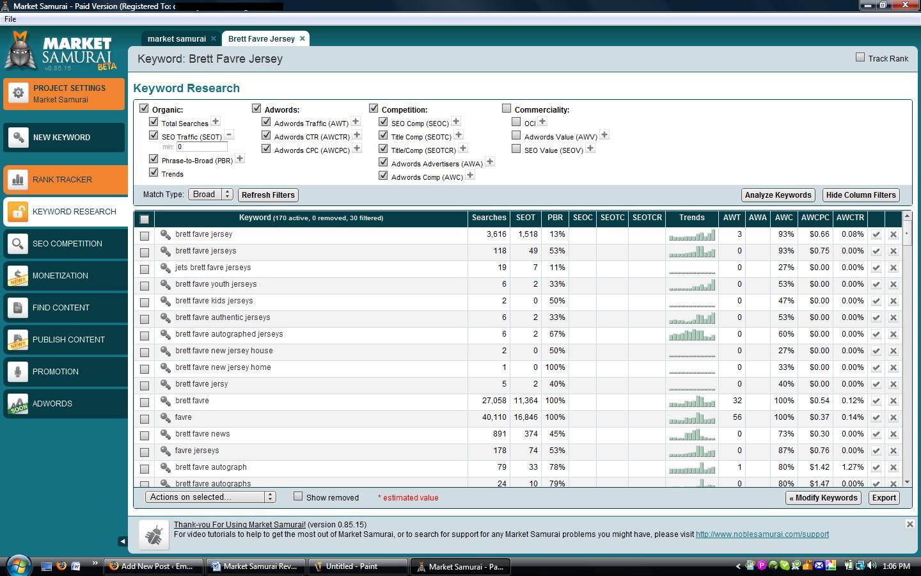Collapse SEO Traffic (SEOT) filter minus button
Screen dimensions: 921x576
(x=229, y=134)
